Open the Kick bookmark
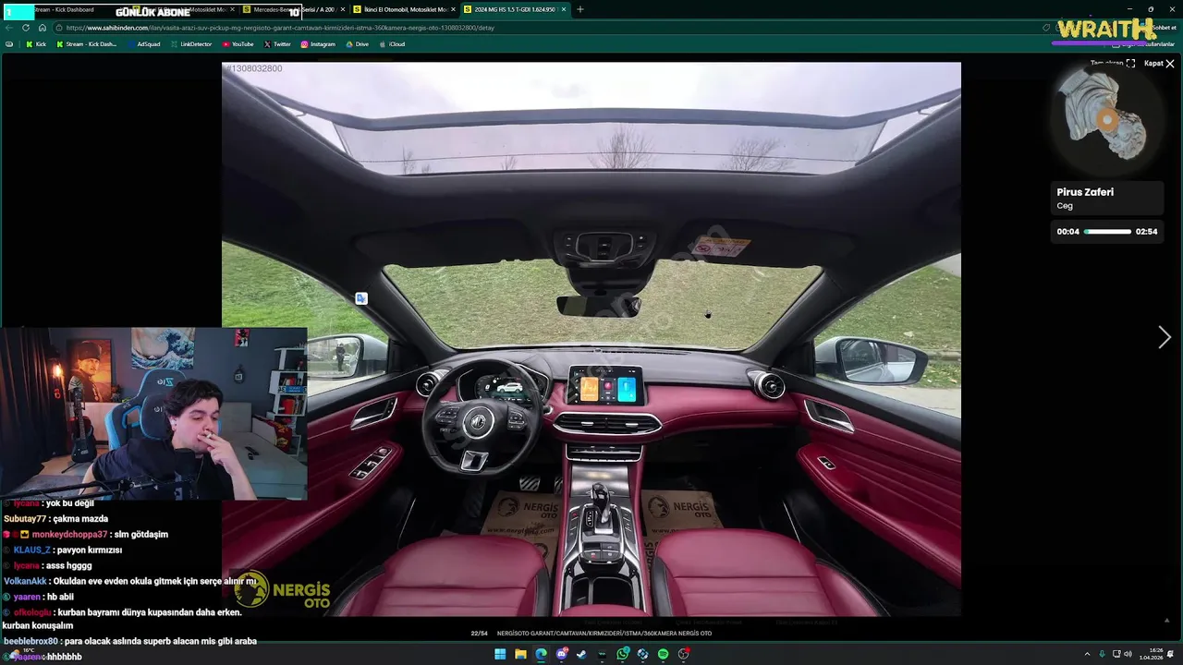This screenshot has width=1183, height=665. tap(35, 44)
